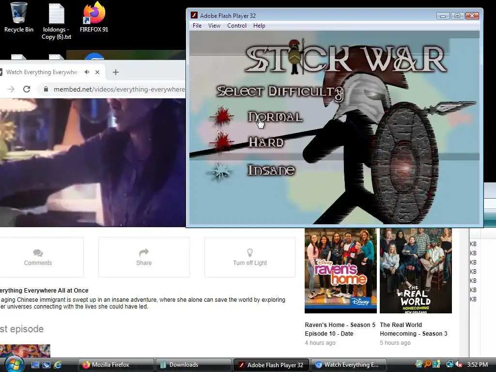The image size is (496, 372).
Task: Open the Control menu in Flash Player
Action: coord(236,26)
